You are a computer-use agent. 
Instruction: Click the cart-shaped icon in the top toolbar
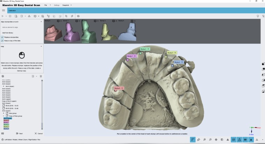pos(48,16)
